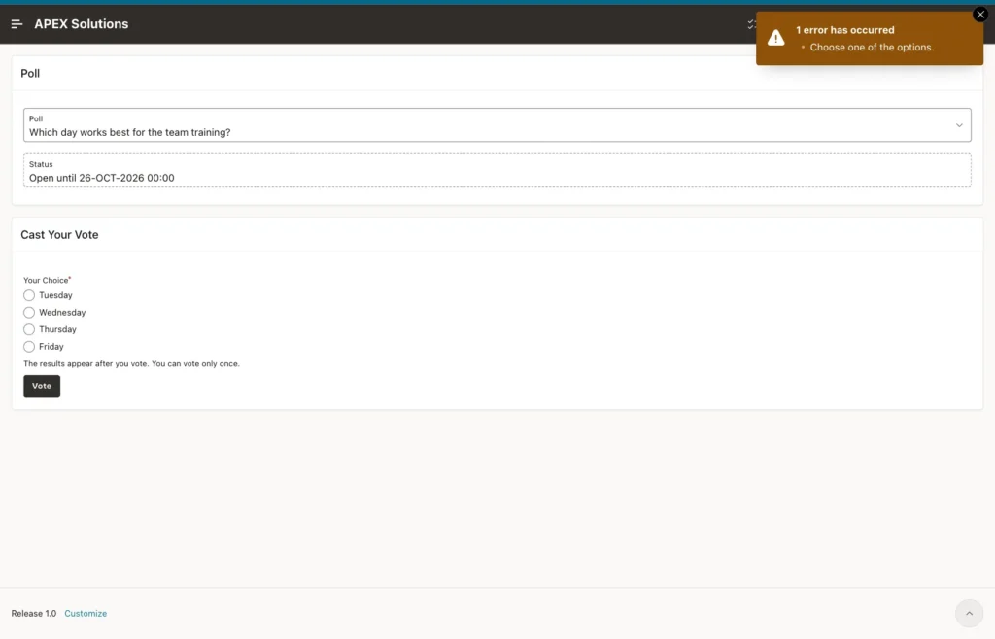Click the checklist icon in the header bar
Screen dimensions: 995x639
751,24
